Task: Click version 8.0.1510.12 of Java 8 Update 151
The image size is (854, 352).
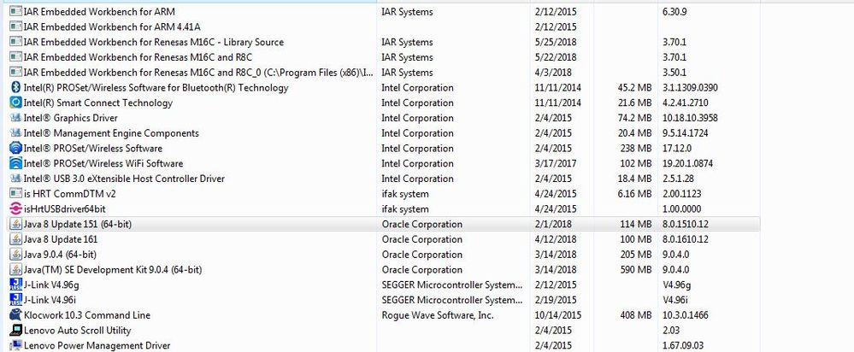Action: click(685, 224)
